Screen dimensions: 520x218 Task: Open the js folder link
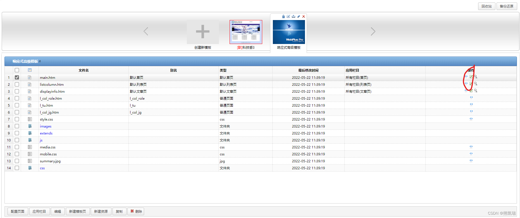pos(41,140)
